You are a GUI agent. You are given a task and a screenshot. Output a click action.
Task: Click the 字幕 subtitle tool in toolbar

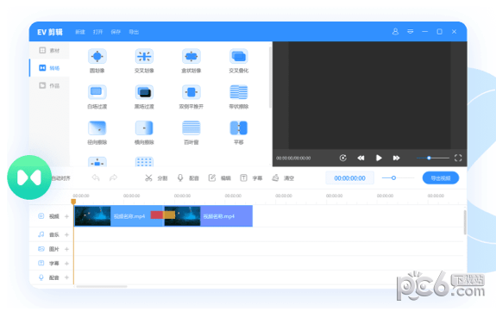pos(251,178)
